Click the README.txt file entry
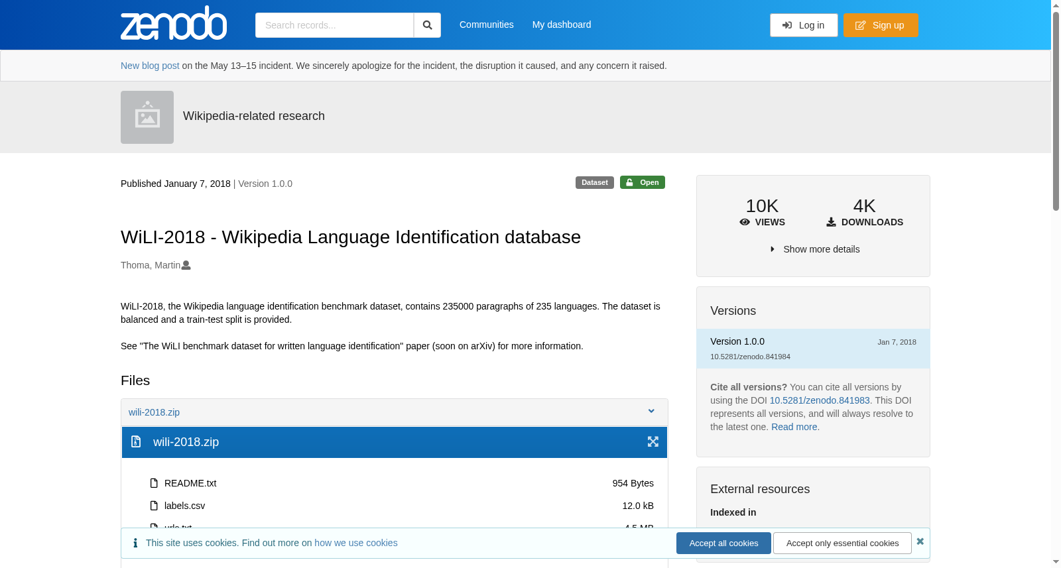 point(190,483)
